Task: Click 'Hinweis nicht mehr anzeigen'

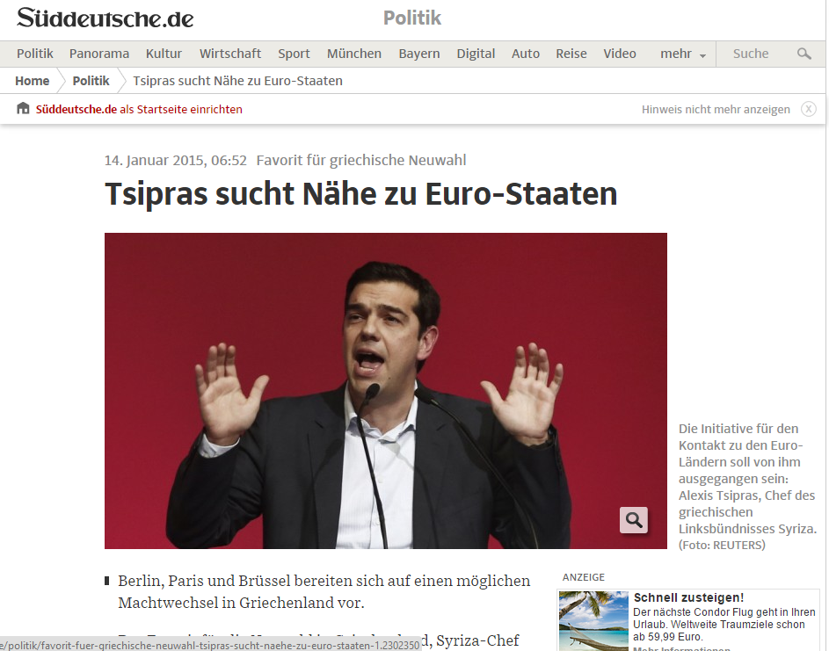Action: [716, 109]
